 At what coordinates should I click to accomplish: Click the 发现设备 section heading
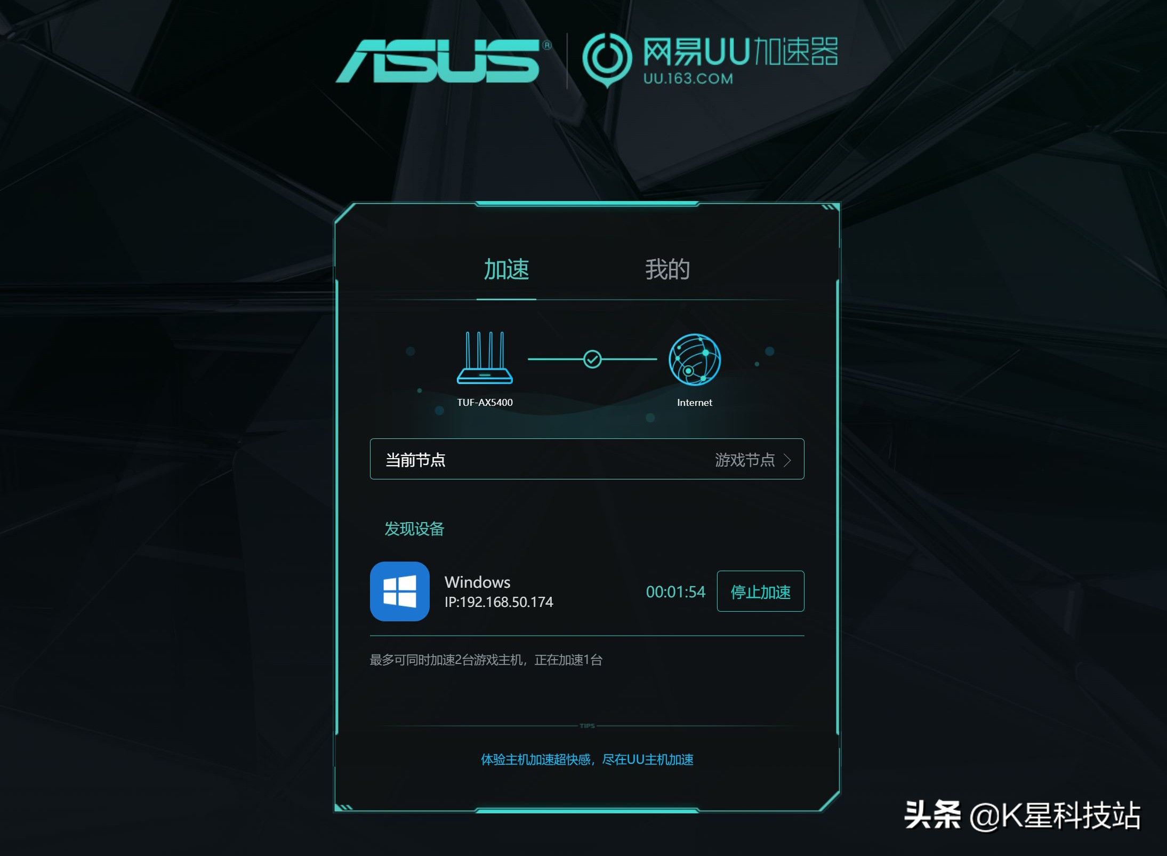pyautogui.click(x=414, y=529)
